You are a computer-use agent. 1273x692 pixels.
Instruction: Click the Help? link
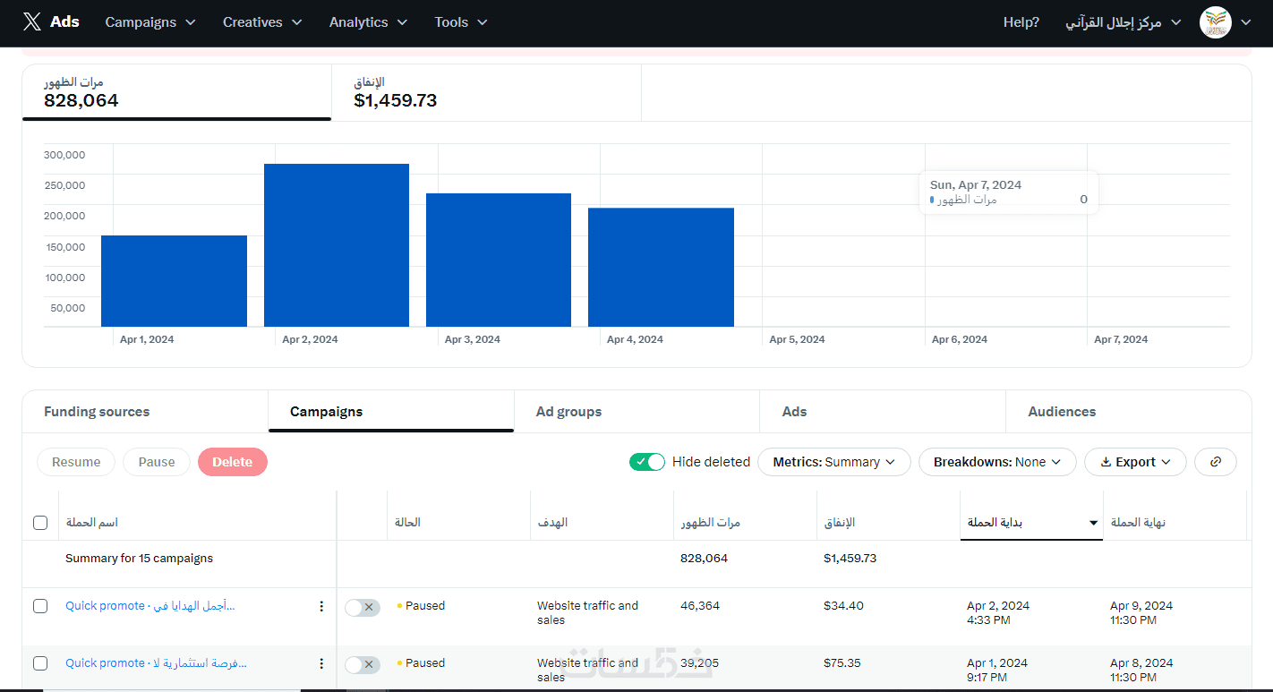point(1021,22)
